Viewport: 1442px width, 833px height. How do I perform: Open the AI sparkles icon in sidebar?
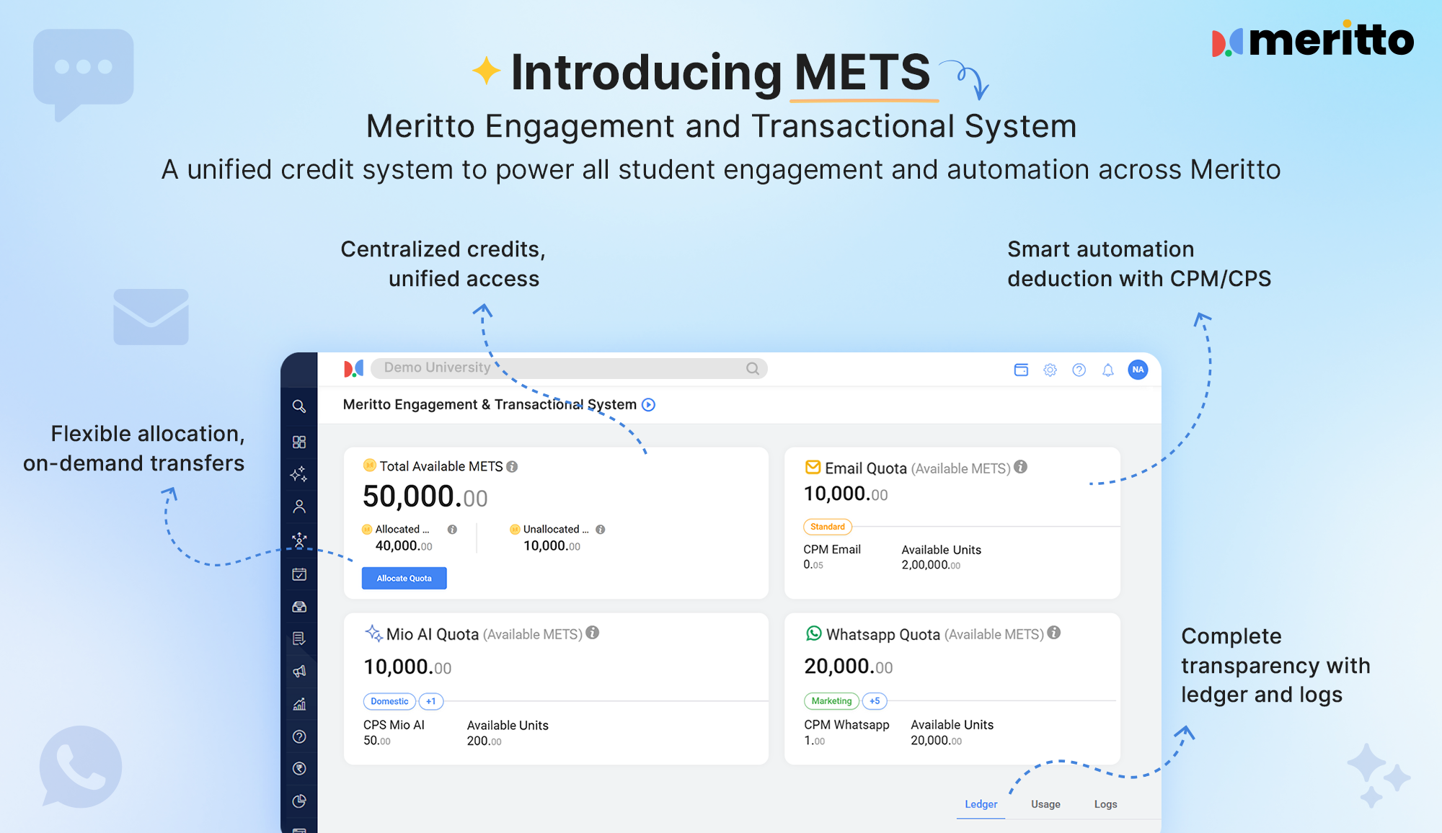point(300,474)
